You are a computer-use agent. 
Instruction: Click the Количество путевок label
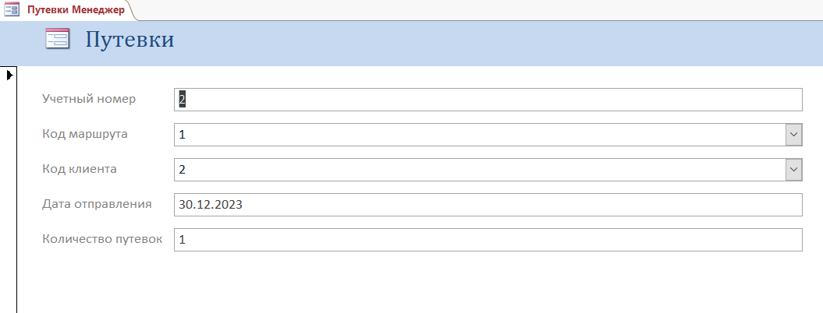click(102, 239)
